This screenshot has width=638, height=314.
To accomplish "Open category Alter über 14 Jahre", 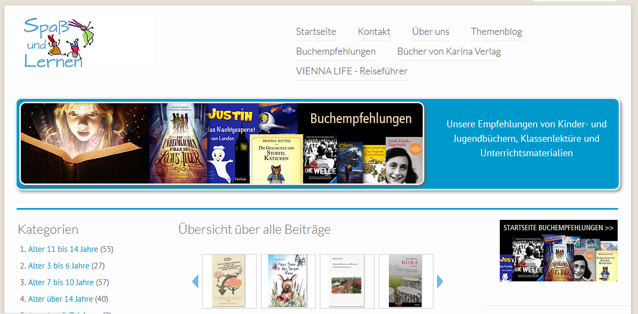I will click(61, 300).
